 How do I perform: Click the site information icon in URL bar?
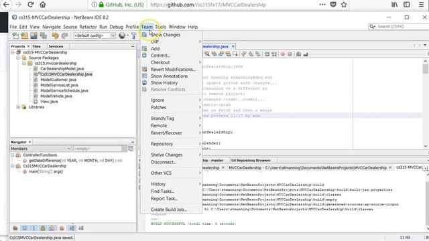coord(94,5)
